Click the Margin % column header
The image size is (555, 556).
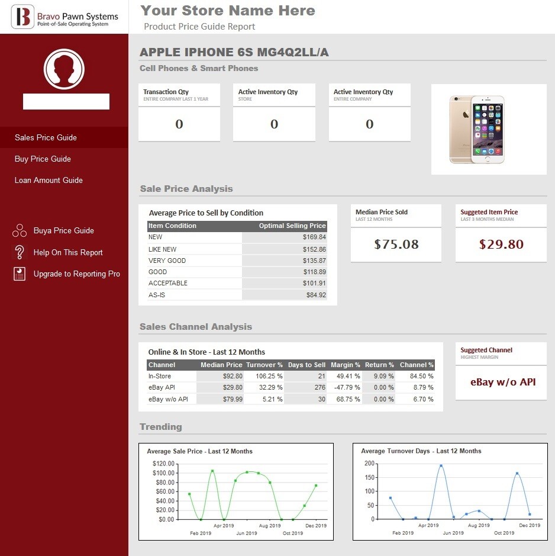click(346, 365)
